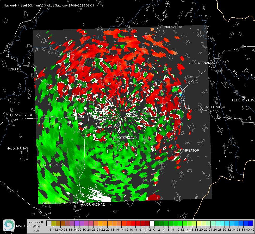Click the blue-cyan echo spot west of Mátészalka
The height and width of the screenshot is (234, 255).
[x=180, y=94]
